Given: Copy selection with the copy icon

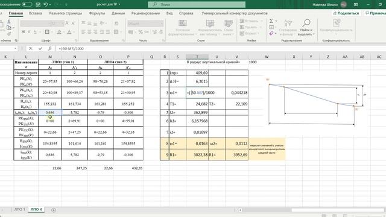Looking at the screenshot, I should [8, 28].
